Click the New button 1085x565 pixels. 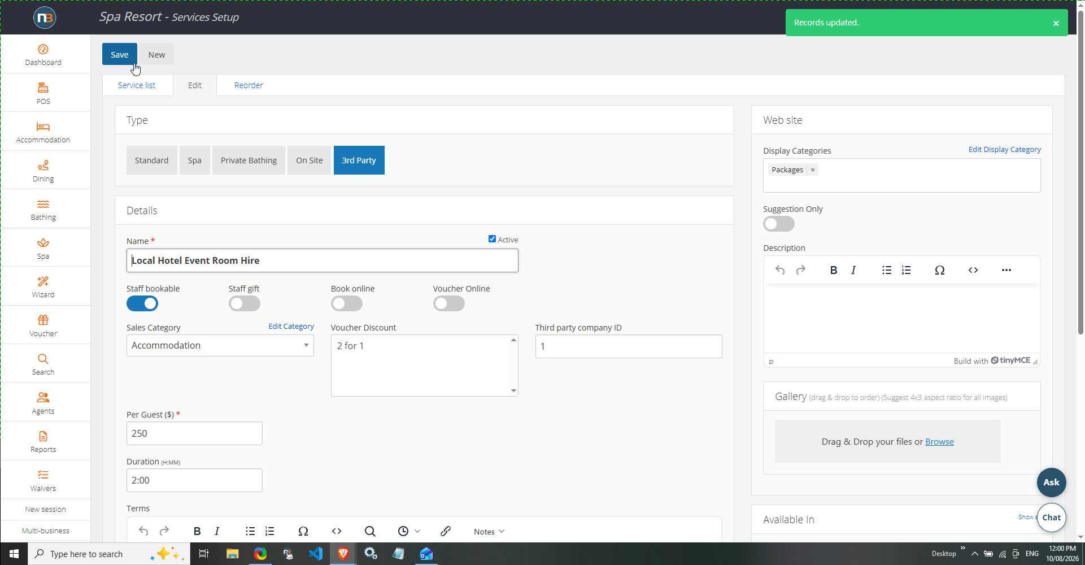point(156,54)
